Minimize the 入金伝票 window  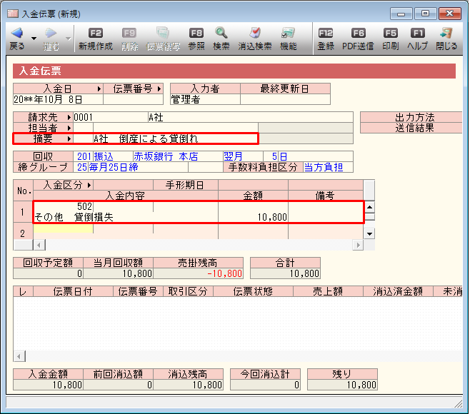401,14
